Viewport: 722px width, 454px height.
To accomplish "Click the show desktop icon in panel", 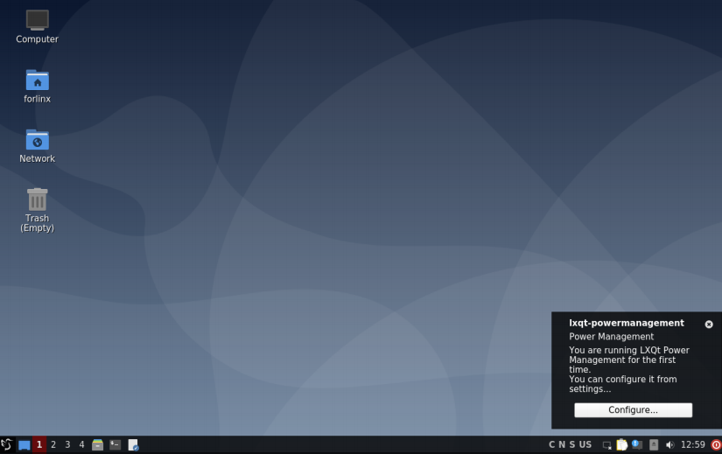I will (24, 445).
